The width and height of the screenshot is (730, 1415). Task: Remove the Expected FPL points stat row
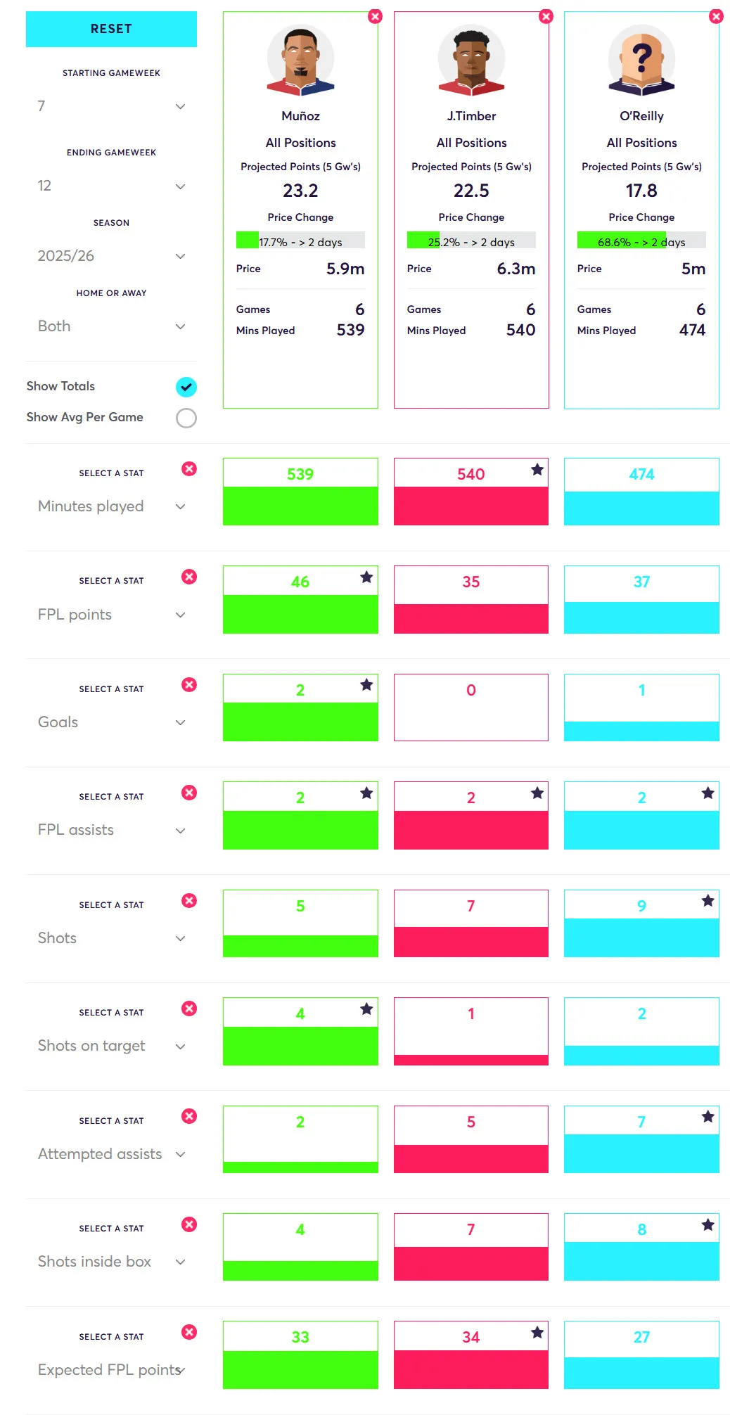point(188,1332)
